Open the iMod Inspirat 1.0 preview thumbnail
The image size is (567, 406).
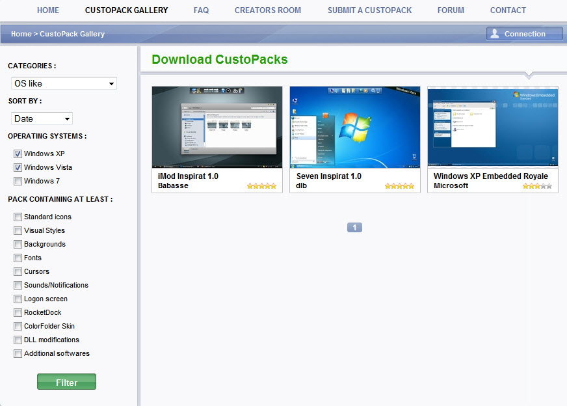(217, 128)
